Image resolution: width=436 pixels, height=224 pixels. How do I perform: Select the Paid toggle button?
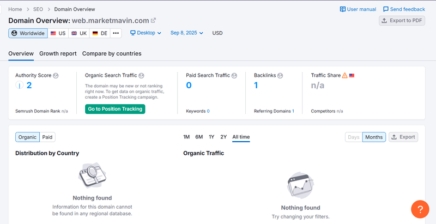[47, 137]
